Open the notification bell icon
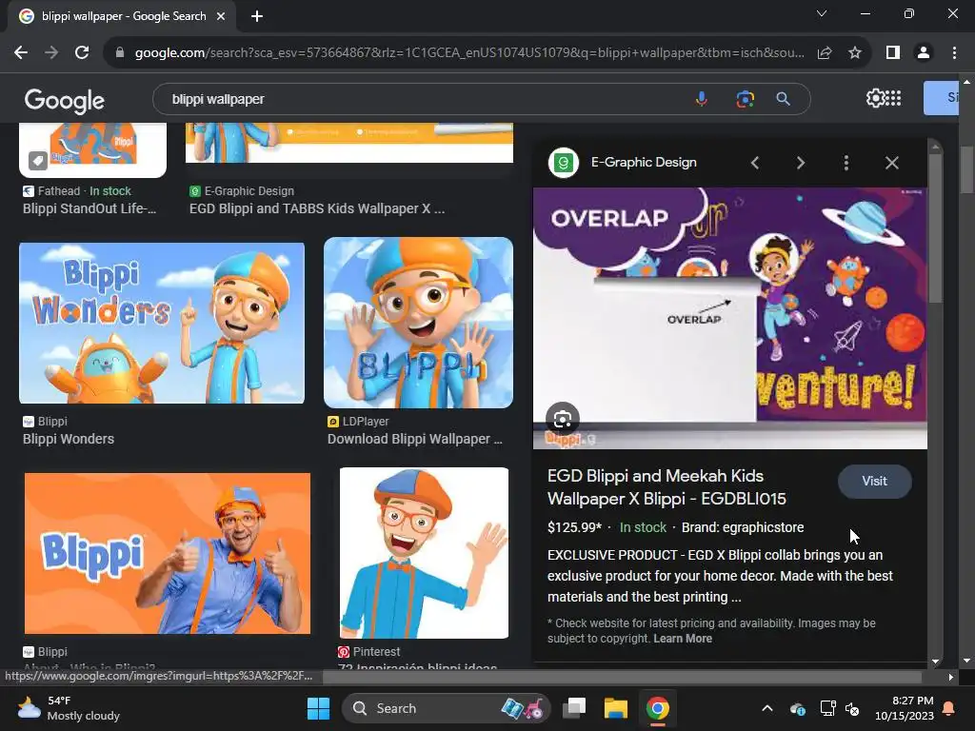 [949, 708]
